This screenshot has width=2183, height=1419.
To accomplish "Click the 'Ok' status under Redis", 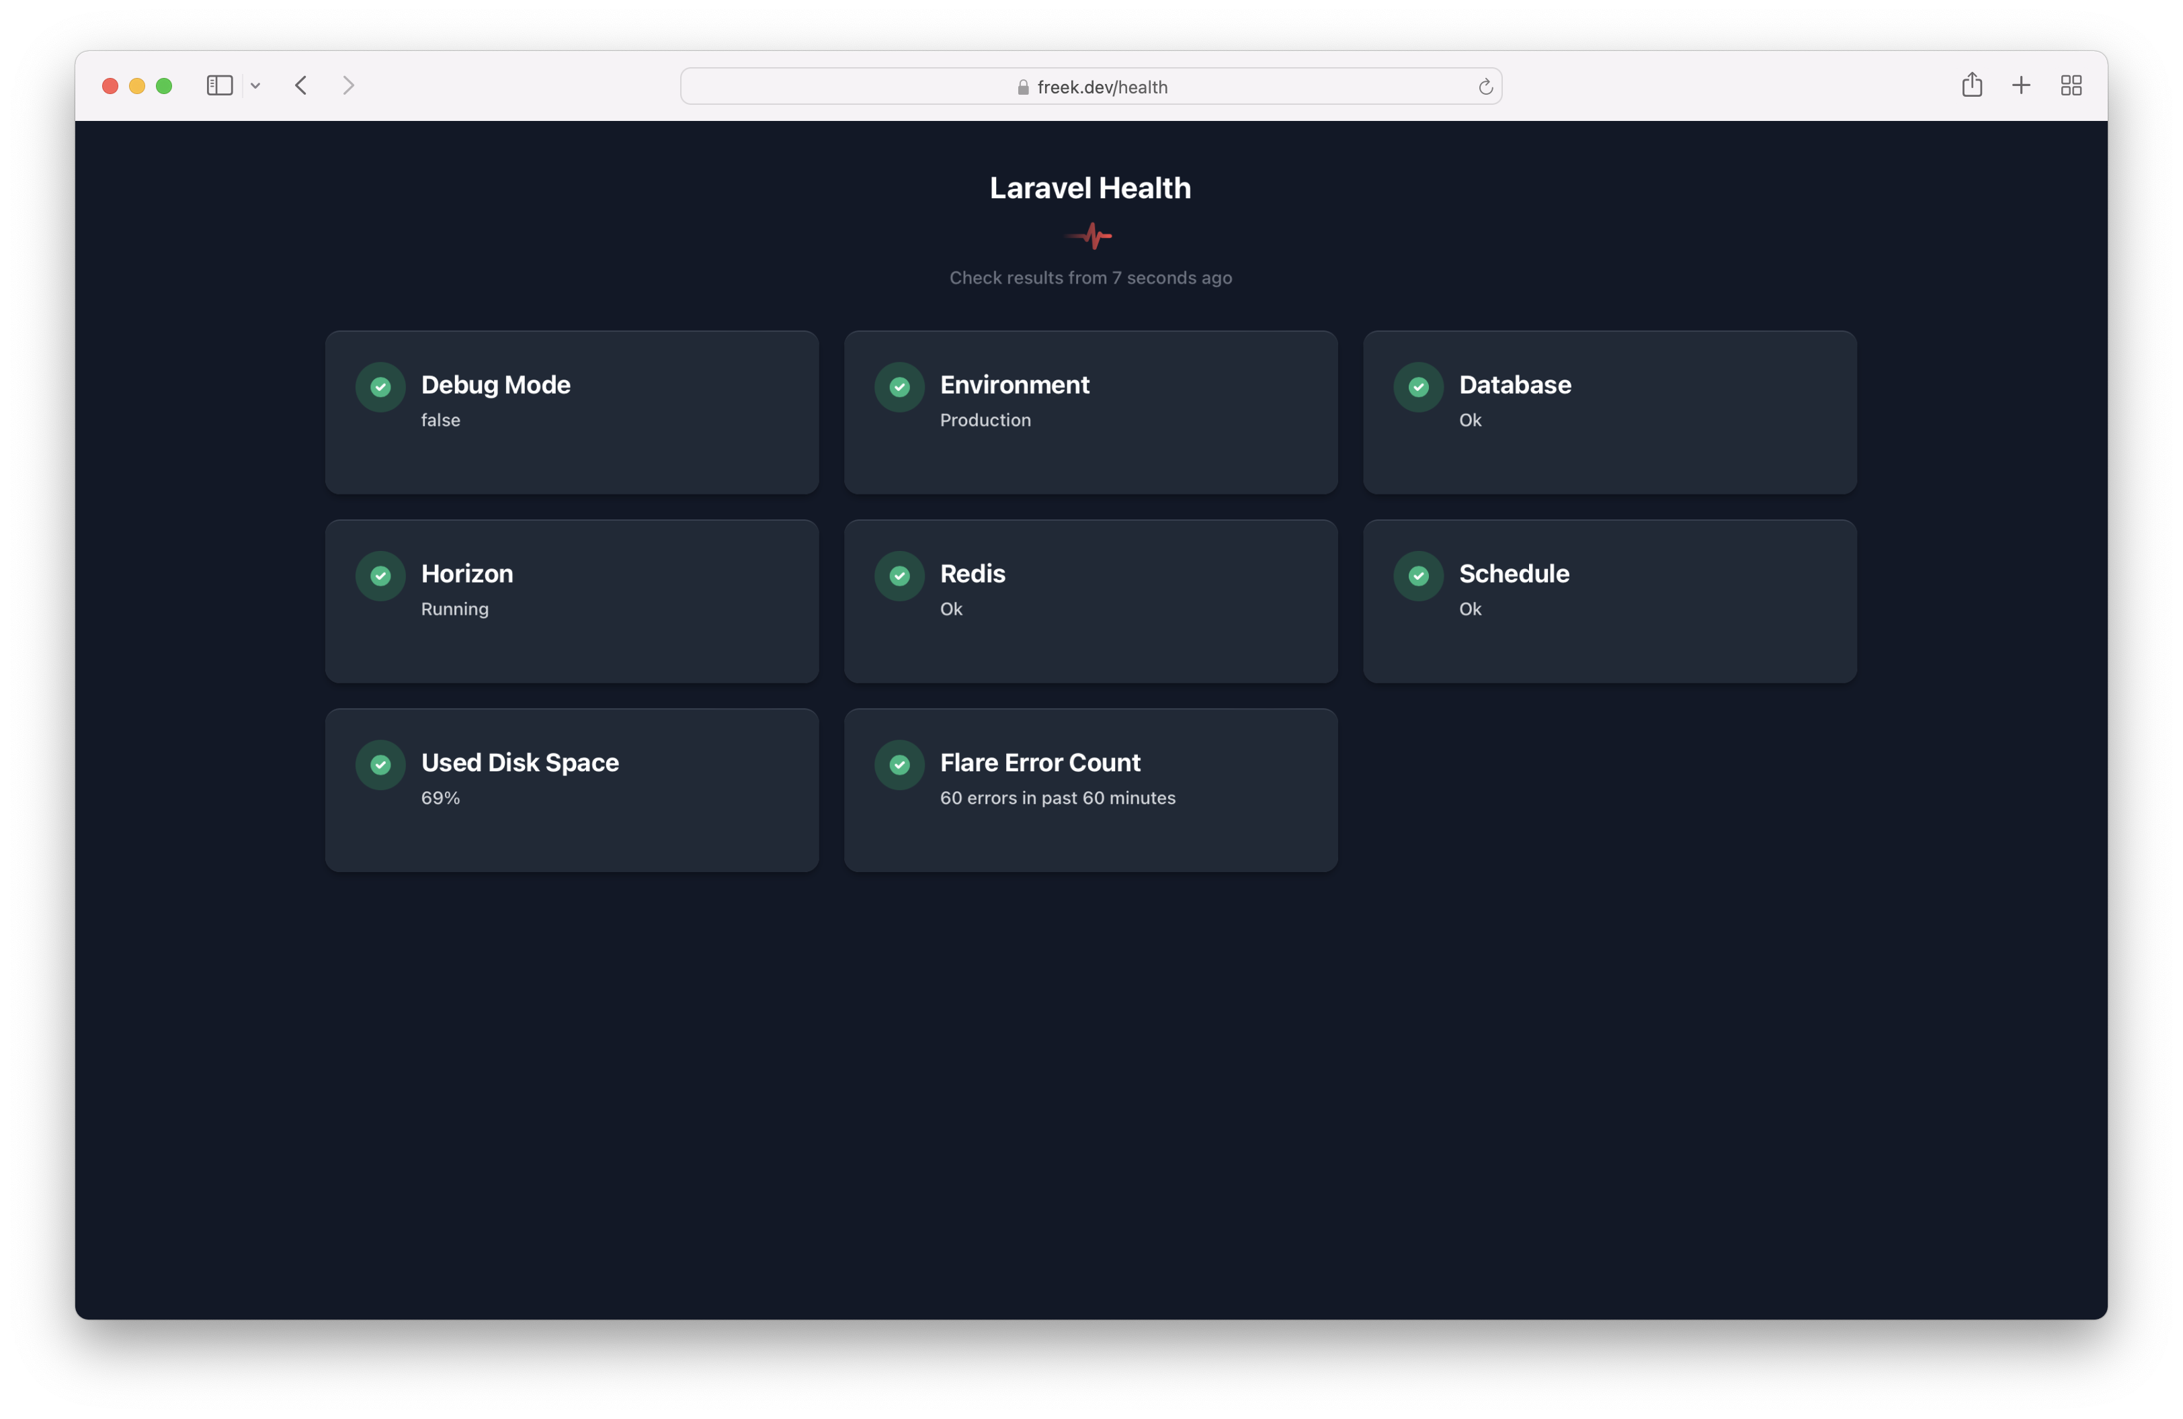I will coord(951,609).
